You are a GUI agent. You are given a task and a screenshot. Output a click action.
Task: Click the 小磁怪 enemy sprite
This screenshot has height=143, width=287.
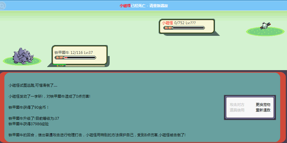[x=265, y=26]
